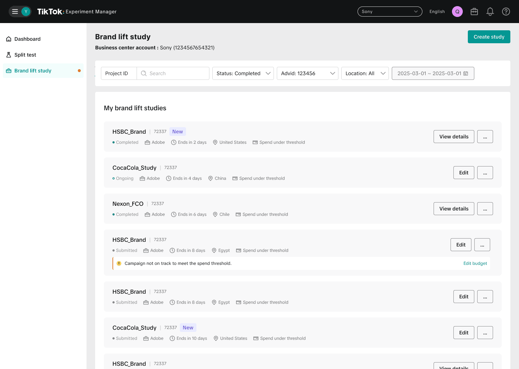Open Project ID search type selector
Image resolution: width=519 pixels, height=369 pixels.
tap(119, 73)
